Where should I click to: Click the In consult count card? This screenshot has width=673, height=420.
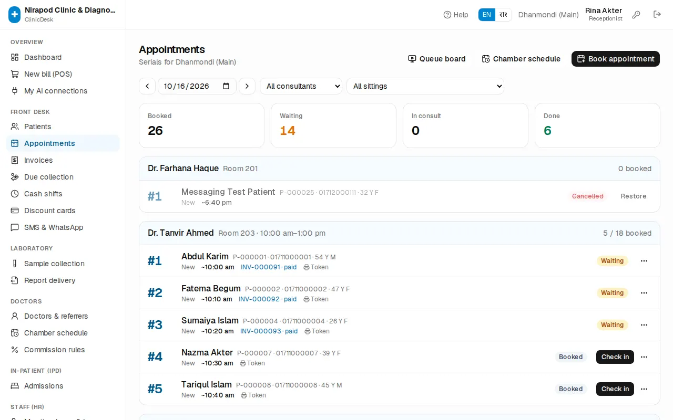(465, 125)
